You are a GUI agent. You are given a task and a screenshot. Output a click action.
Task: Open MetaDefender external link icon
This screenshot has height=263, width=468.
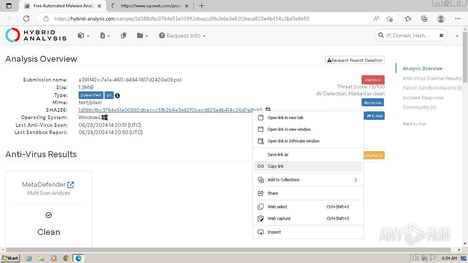[71, 185]
